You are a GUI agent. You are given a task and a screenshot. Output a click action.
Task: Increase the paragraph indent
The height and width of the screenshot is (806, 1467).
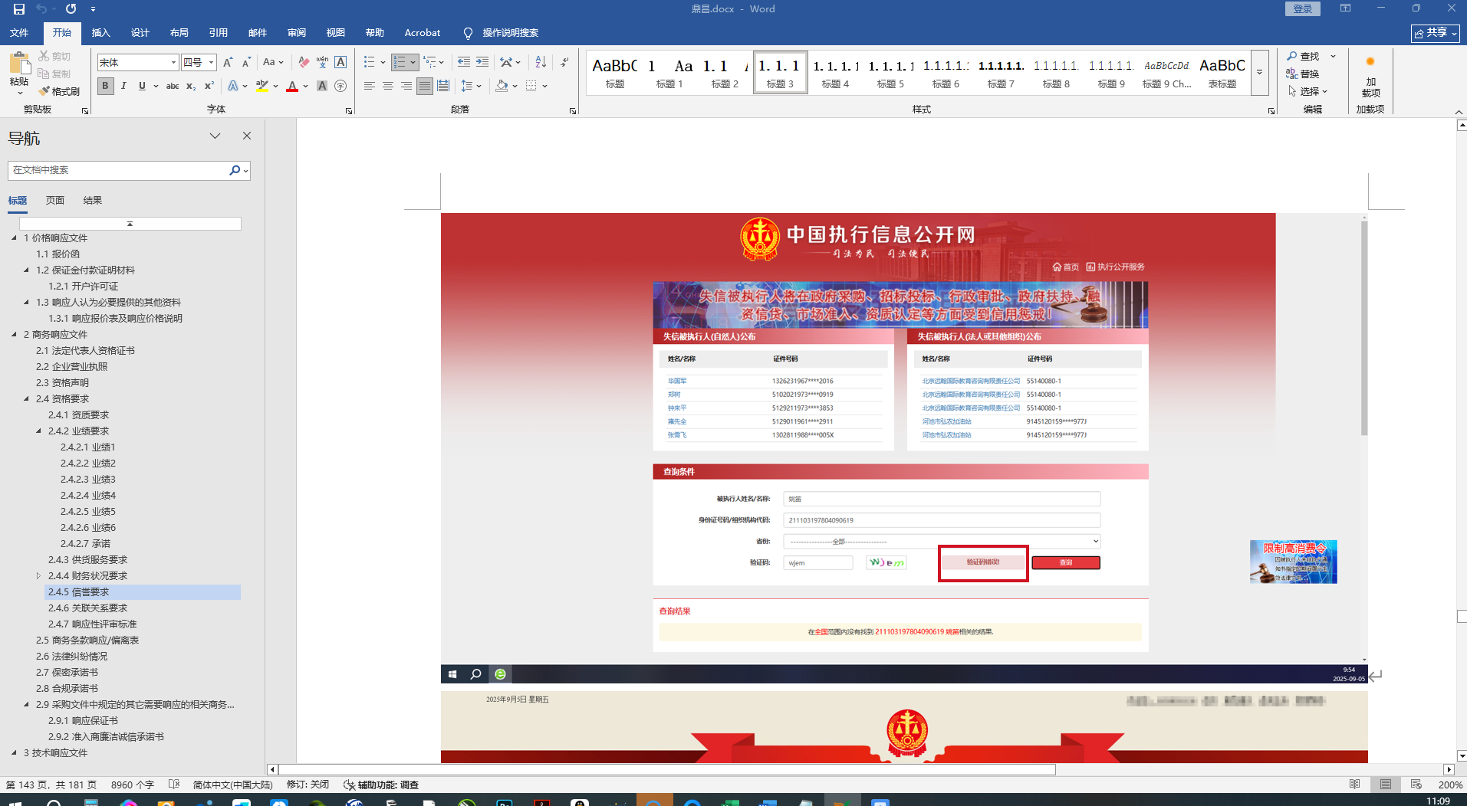click(x=482, y=62)
